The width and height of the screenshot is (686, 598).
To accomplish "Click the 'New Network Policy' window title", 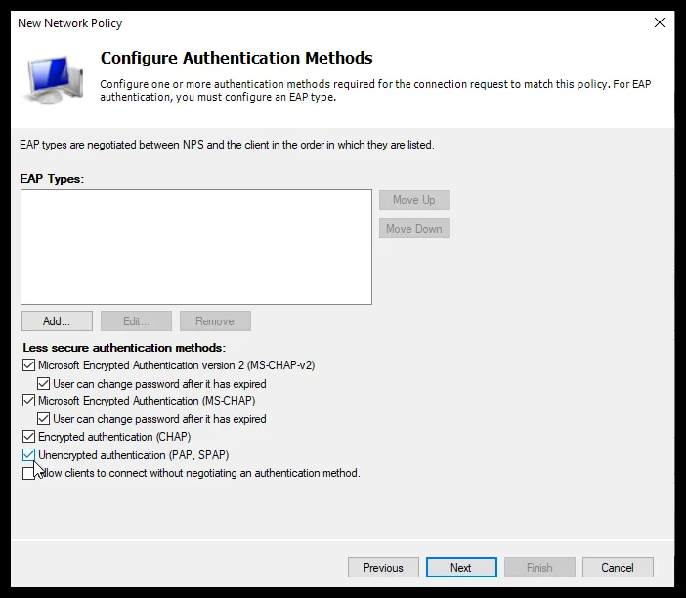I will pos(70,23).
